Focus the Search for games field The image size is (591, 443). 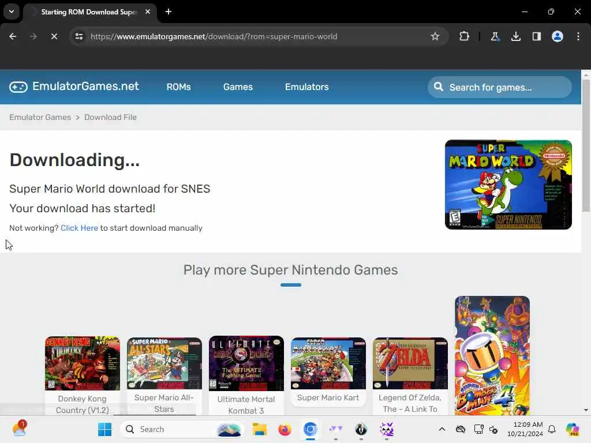point(499,88)
